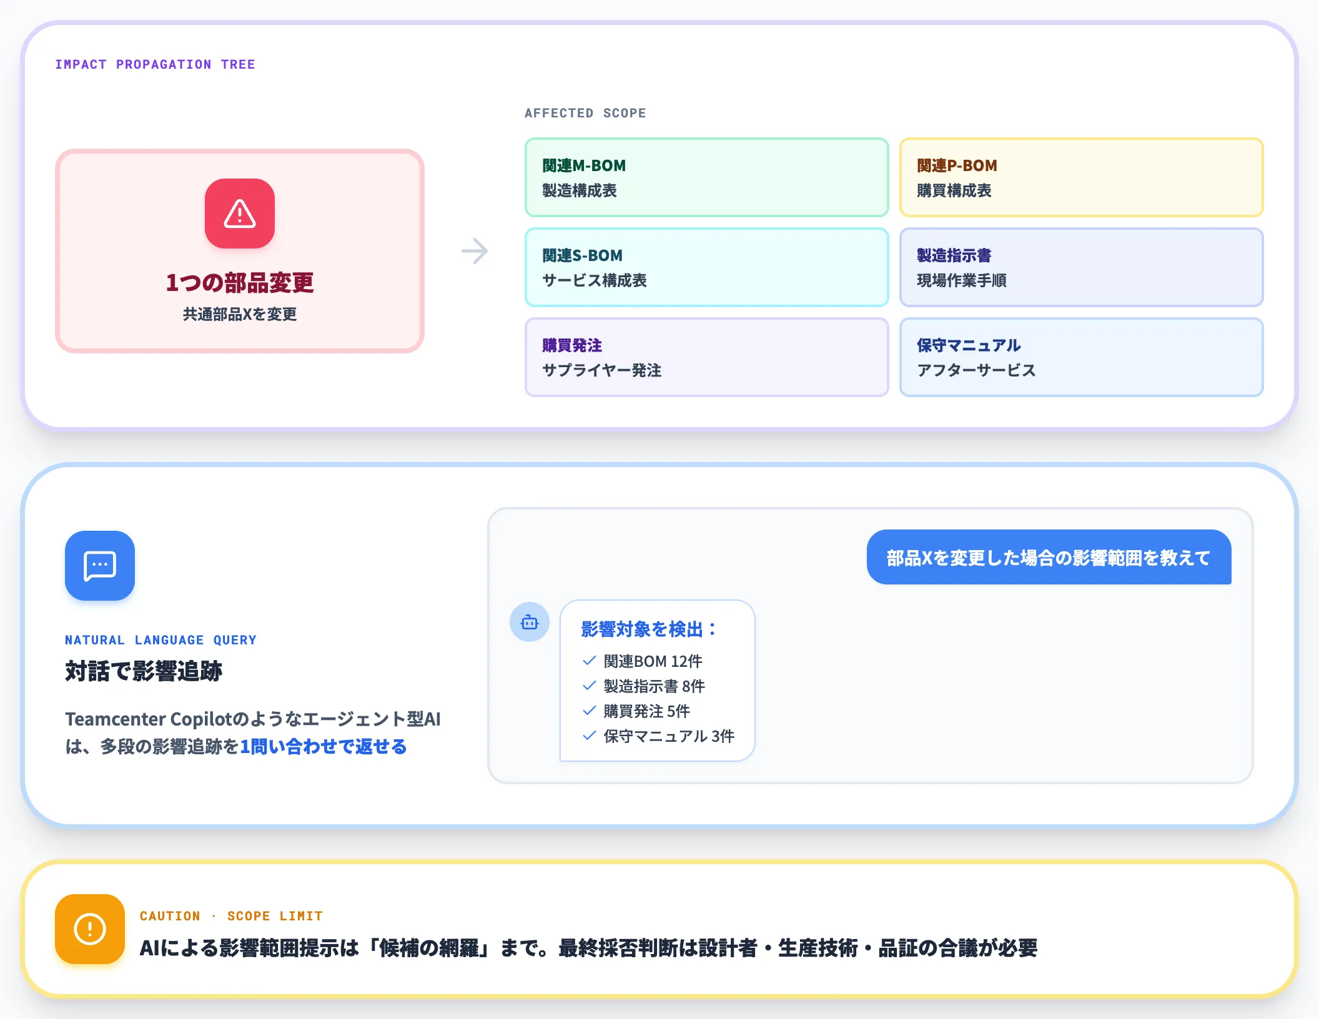Click the 共通部品Xを変更 subtitle
The width and height of the screenshot is (1319, 1019).
tap(240, 314)
